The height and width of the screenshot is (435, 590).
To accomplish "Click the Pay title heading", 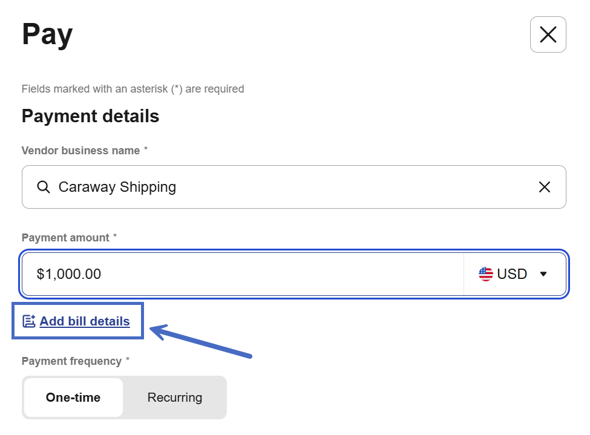I will coord(47,34).
